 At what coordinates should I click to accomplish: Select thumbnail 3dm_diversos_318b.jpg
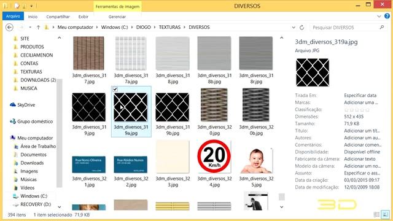214,53
